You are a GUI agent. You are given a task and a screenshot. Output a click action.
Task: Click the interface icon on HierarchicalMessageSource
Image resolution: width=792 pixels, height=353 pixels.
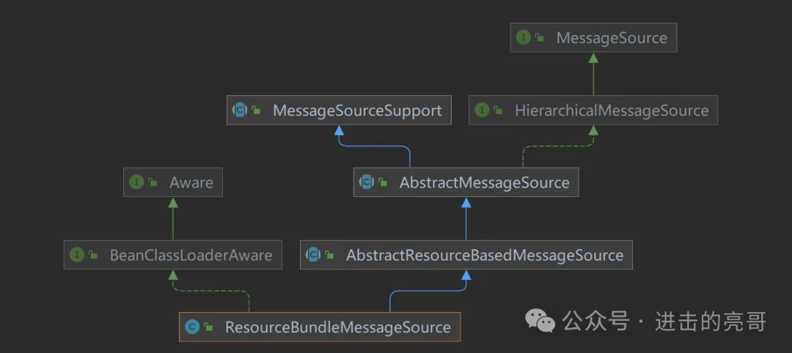point(483,111)
